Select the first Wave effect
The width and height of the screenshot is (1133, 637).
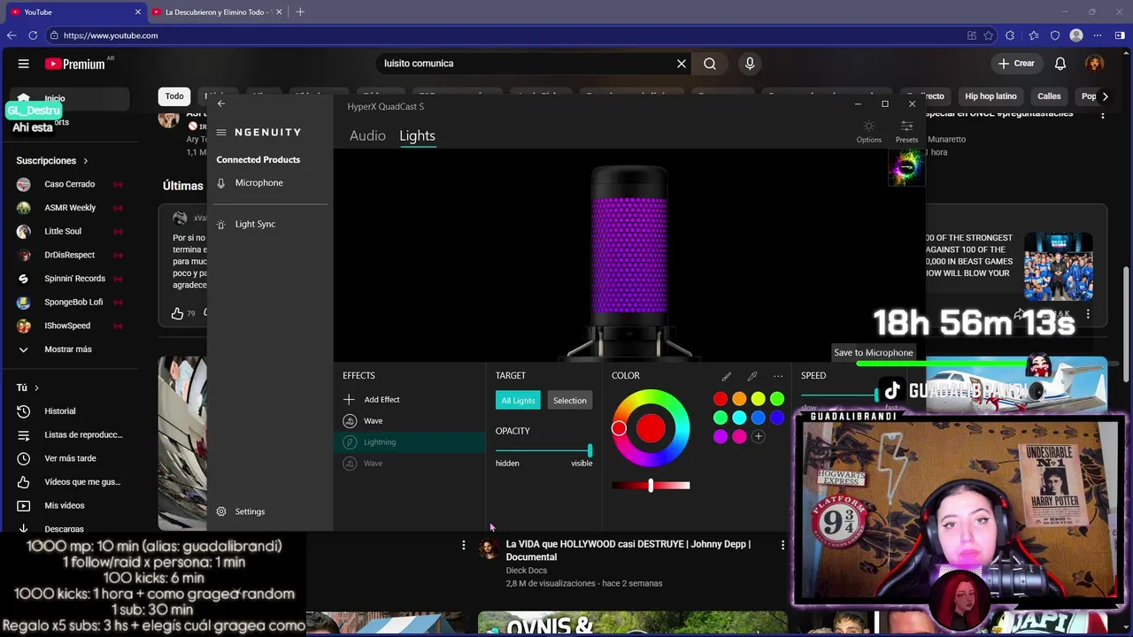pos(409,421)
